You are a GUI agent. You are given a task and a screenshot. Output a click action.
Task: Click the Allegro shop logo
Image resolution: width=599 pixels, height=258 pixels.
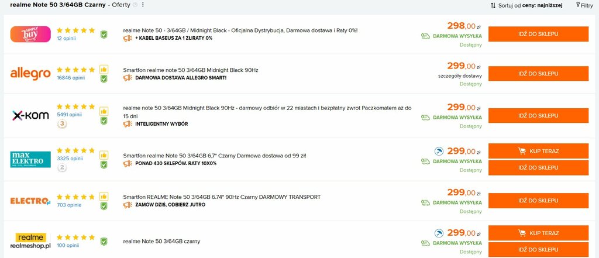click(x=30, y=73)
